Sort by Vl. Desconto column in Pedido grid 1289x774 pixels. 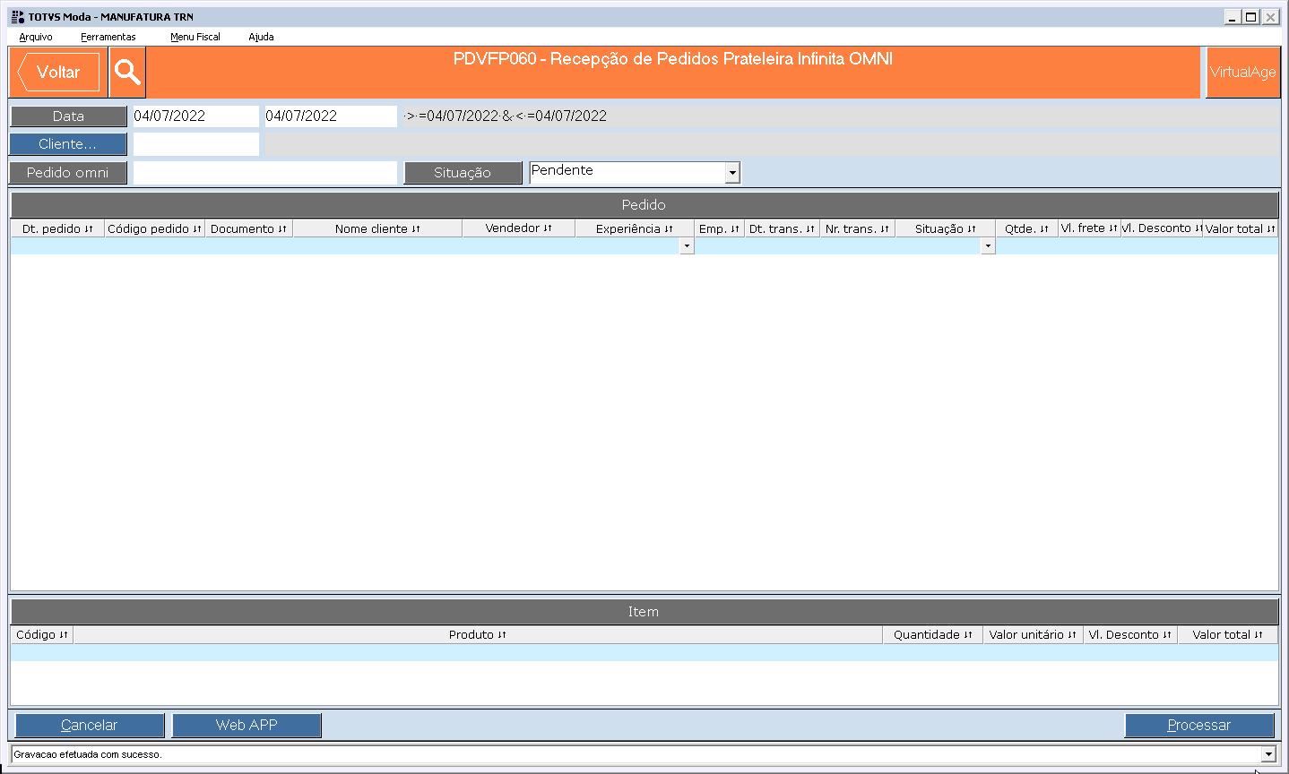click(x=1162, y=228)
